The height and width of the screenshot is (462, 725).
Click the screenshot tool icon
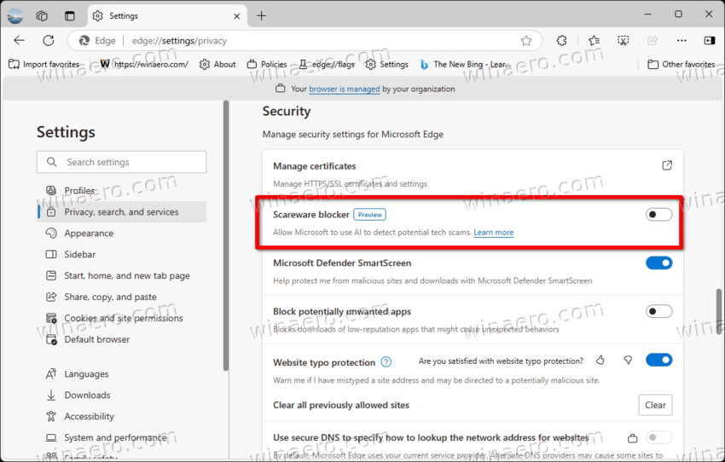tap(623, 41)
